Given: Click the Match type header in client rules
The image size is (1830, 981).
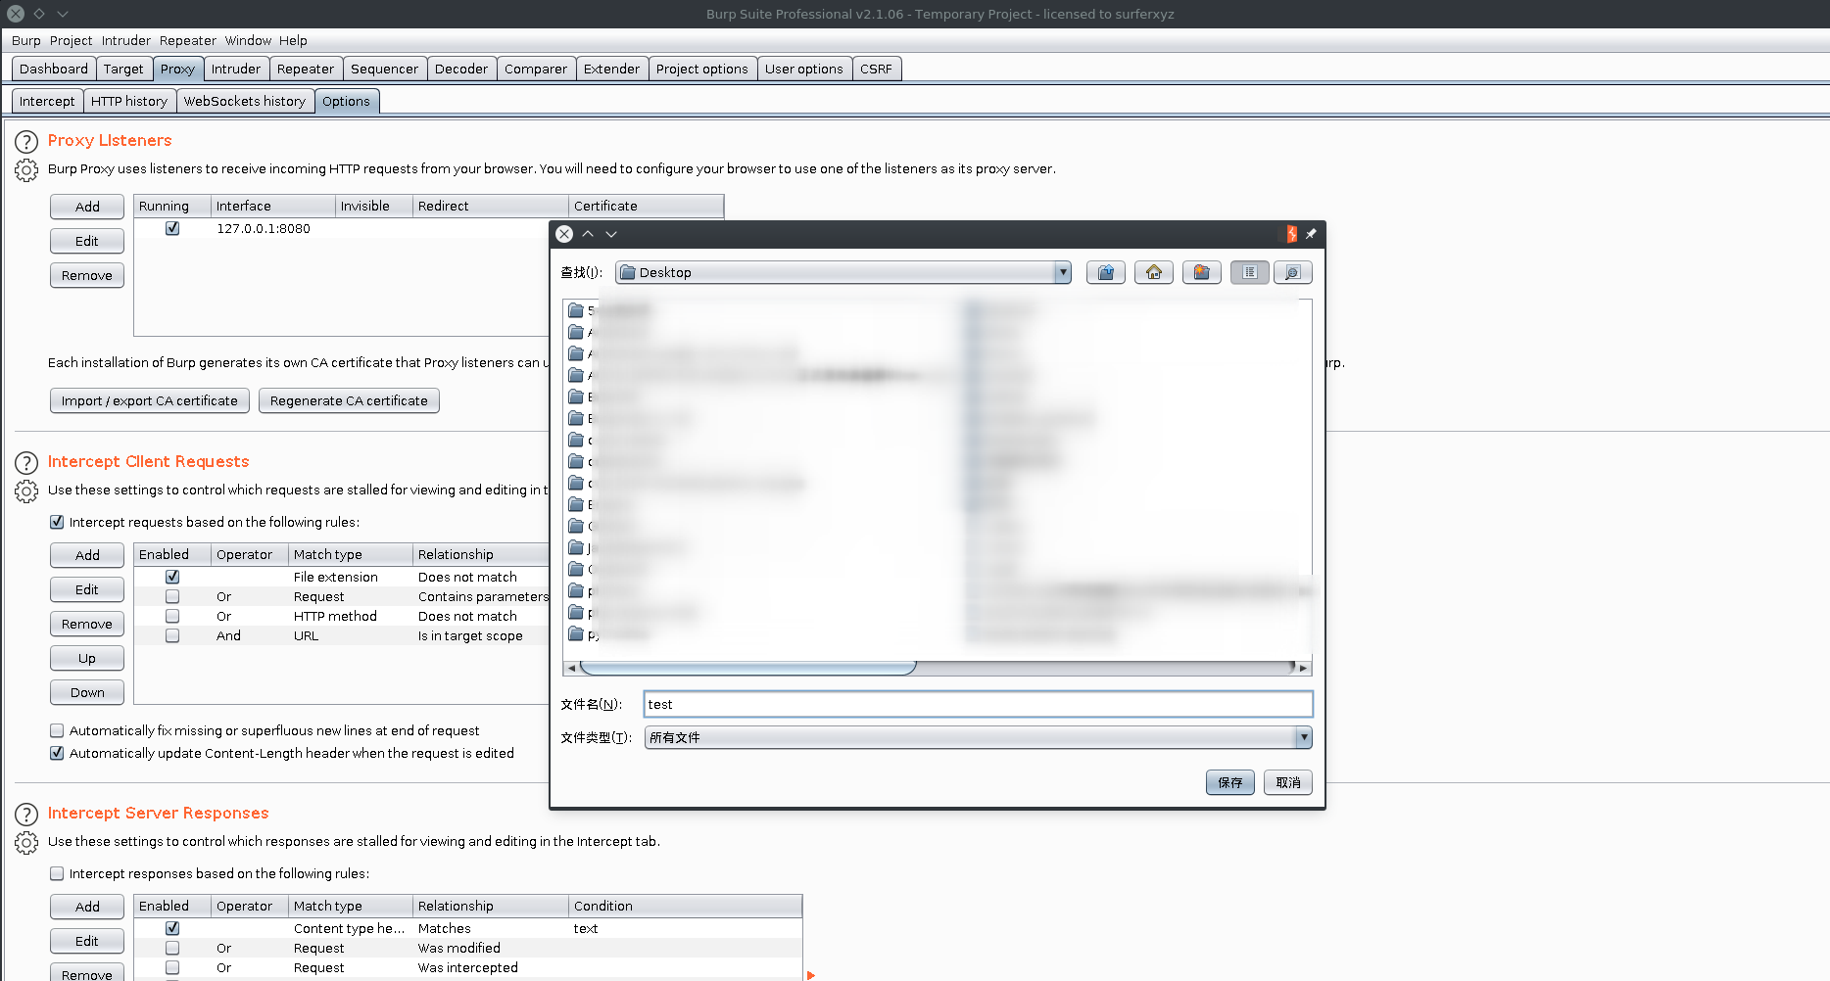Looking at the screenshot, I should pos(350,554).
